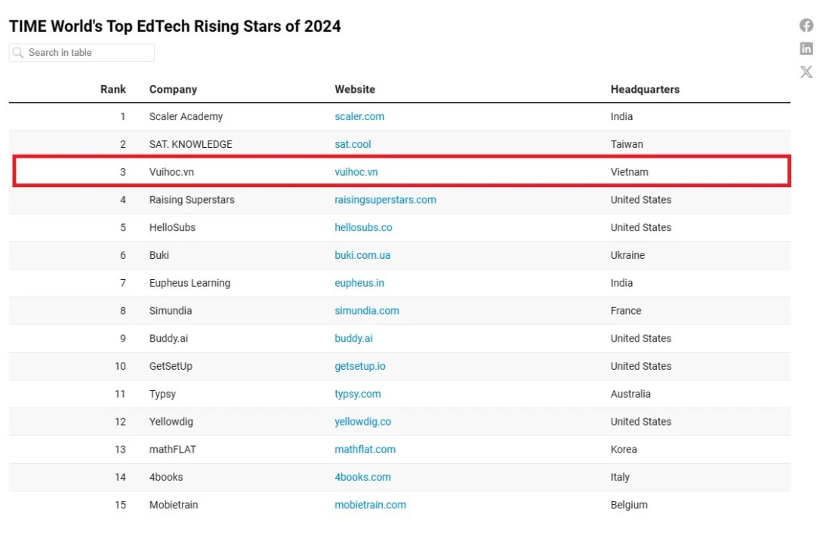Image resolution: width=829 pixels, height=538 pixels.
Task: Open the buki.com.ua link
Action: (x=362, y=255)
